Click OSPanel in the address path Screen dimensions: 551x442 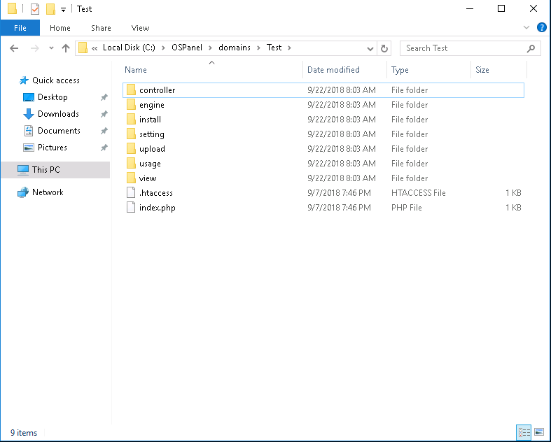187,48
